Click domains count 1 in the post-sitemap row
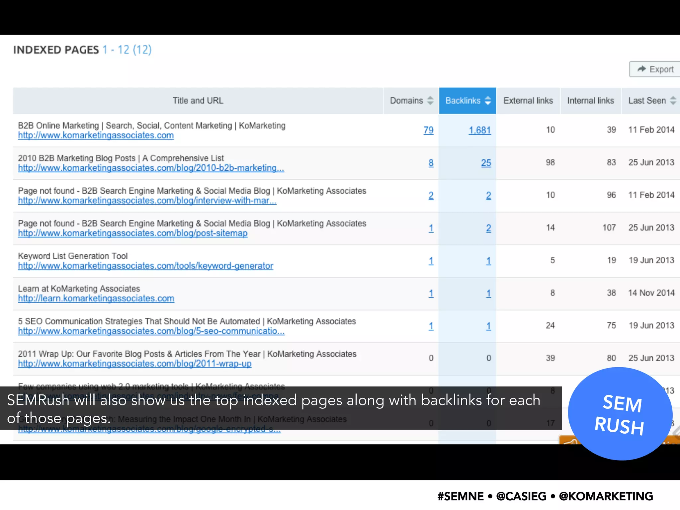This screenshot has height=510, width=680. (x=431, y=228)
